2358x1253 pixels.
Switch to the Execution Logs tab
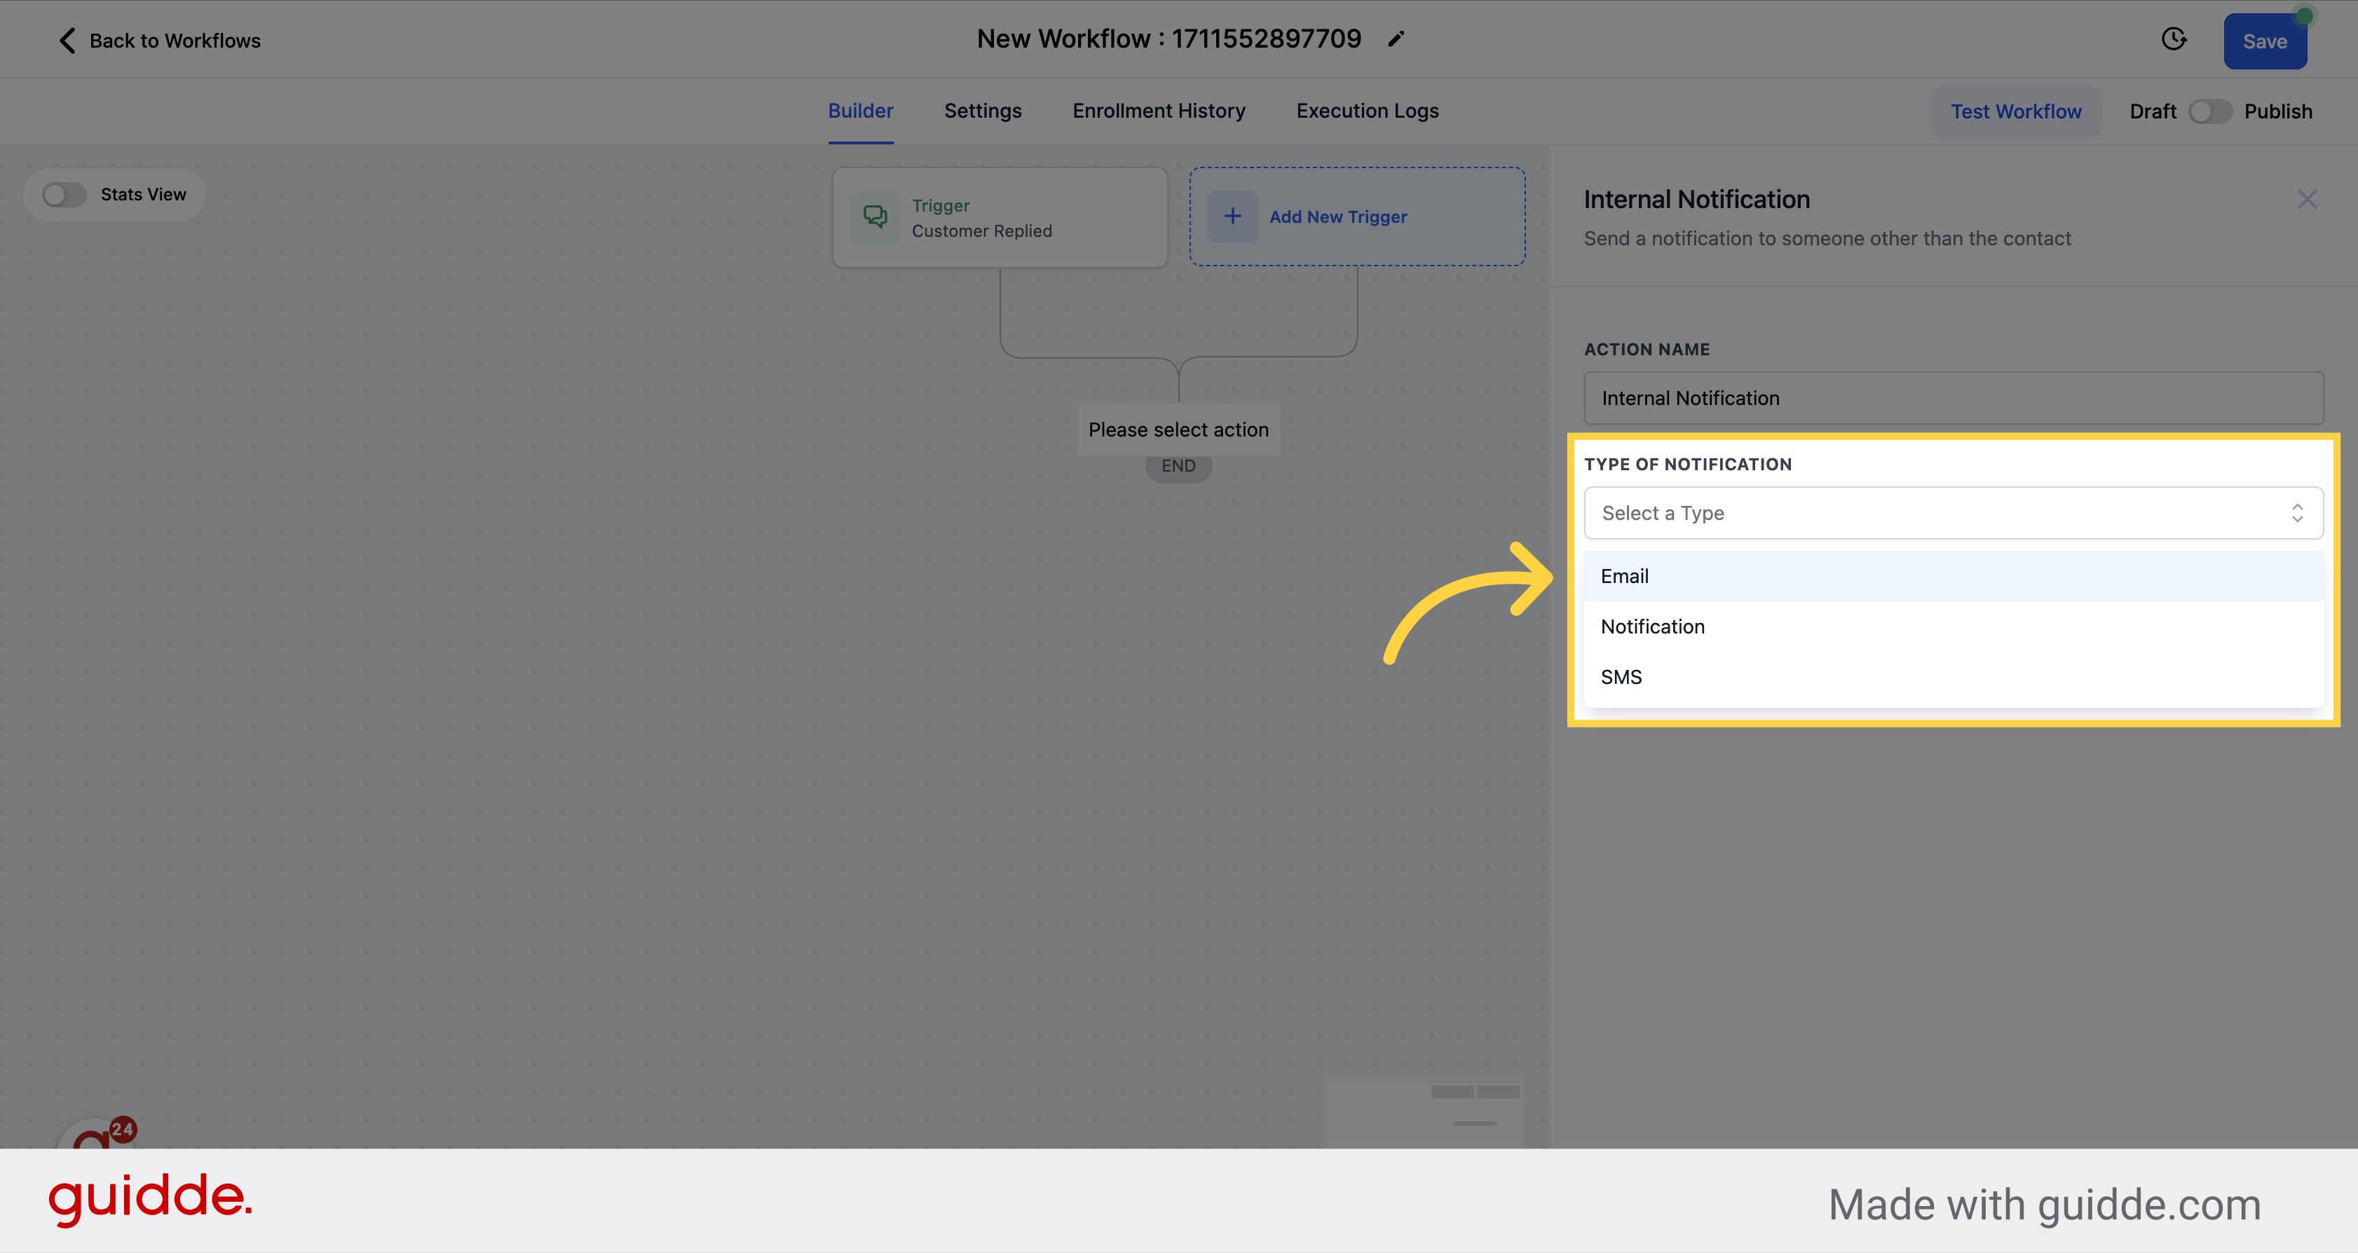(1366, 111)
